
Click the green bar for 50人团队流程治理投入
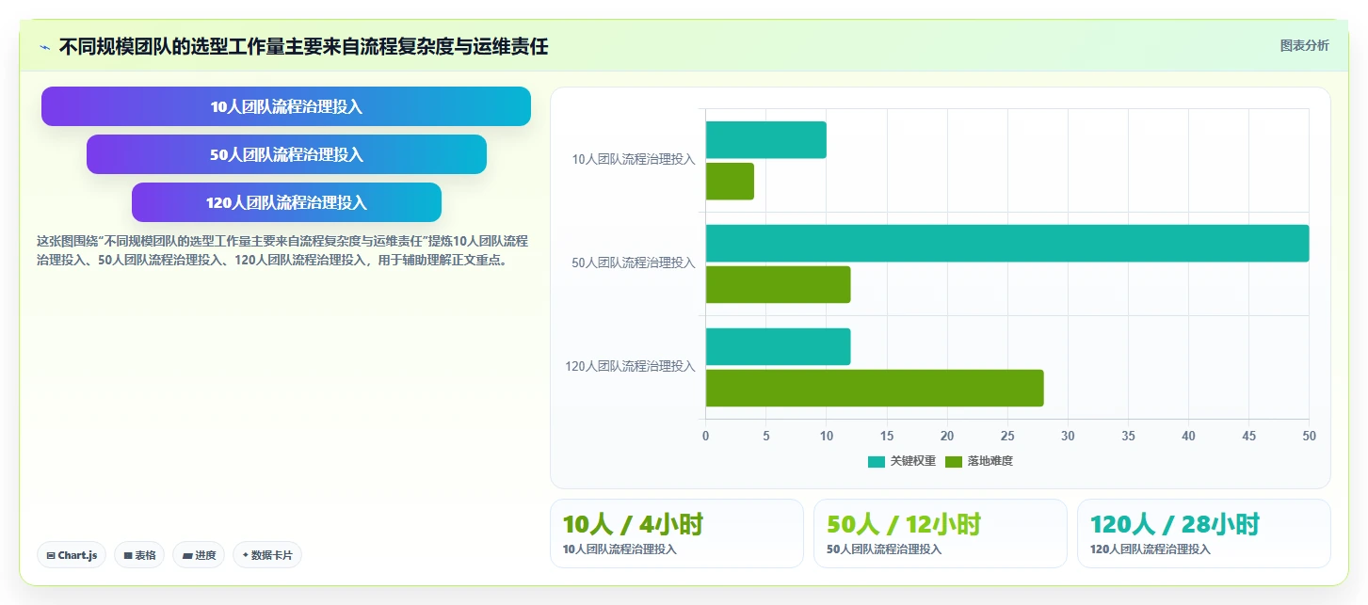click(778, 284)
